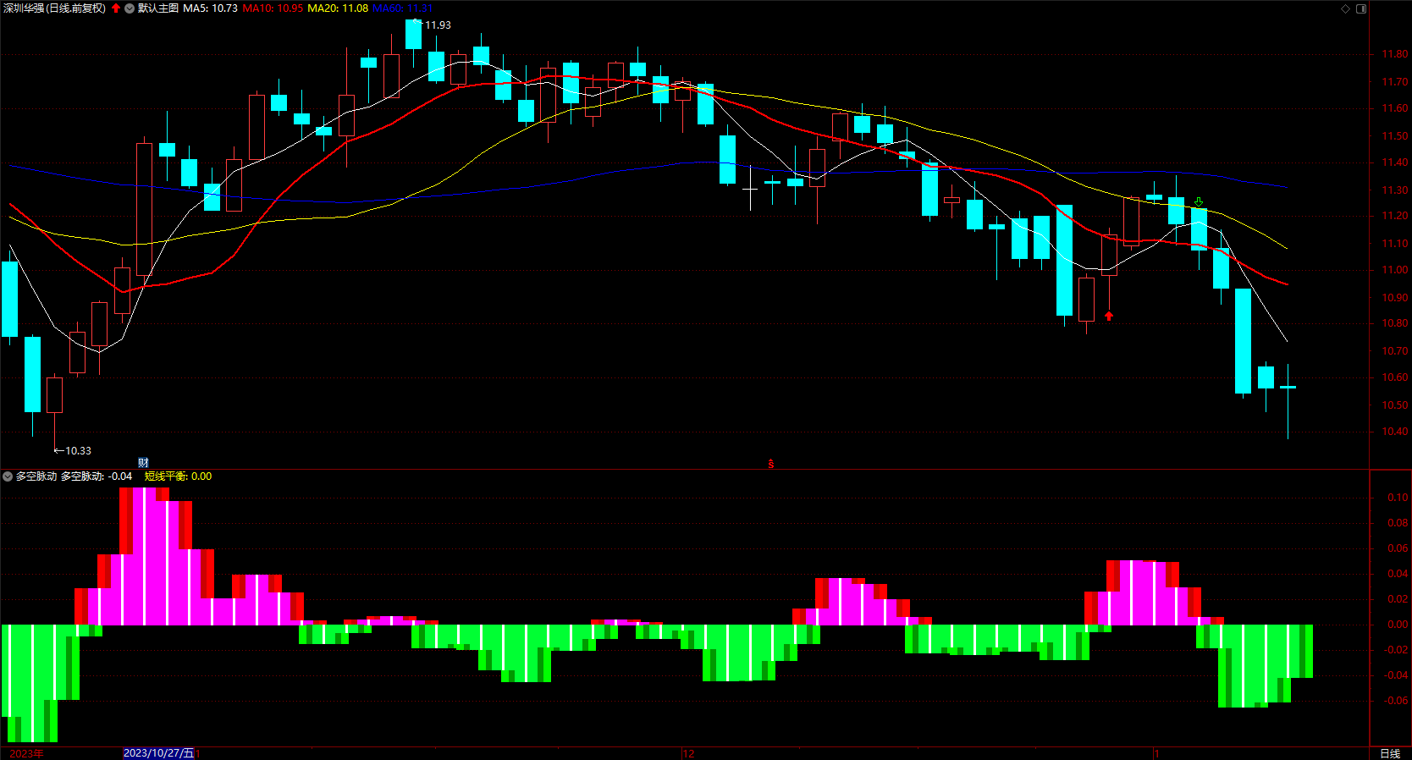Click the MA60: 11.31 legend value
Screen dimensions: 1412x760
point(403,8)
